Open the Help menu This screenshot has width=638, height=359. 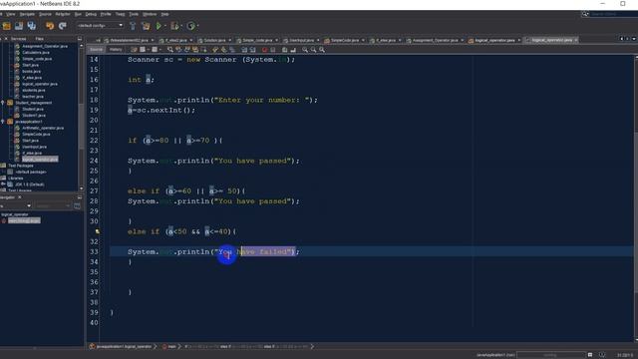pos(164,14)
